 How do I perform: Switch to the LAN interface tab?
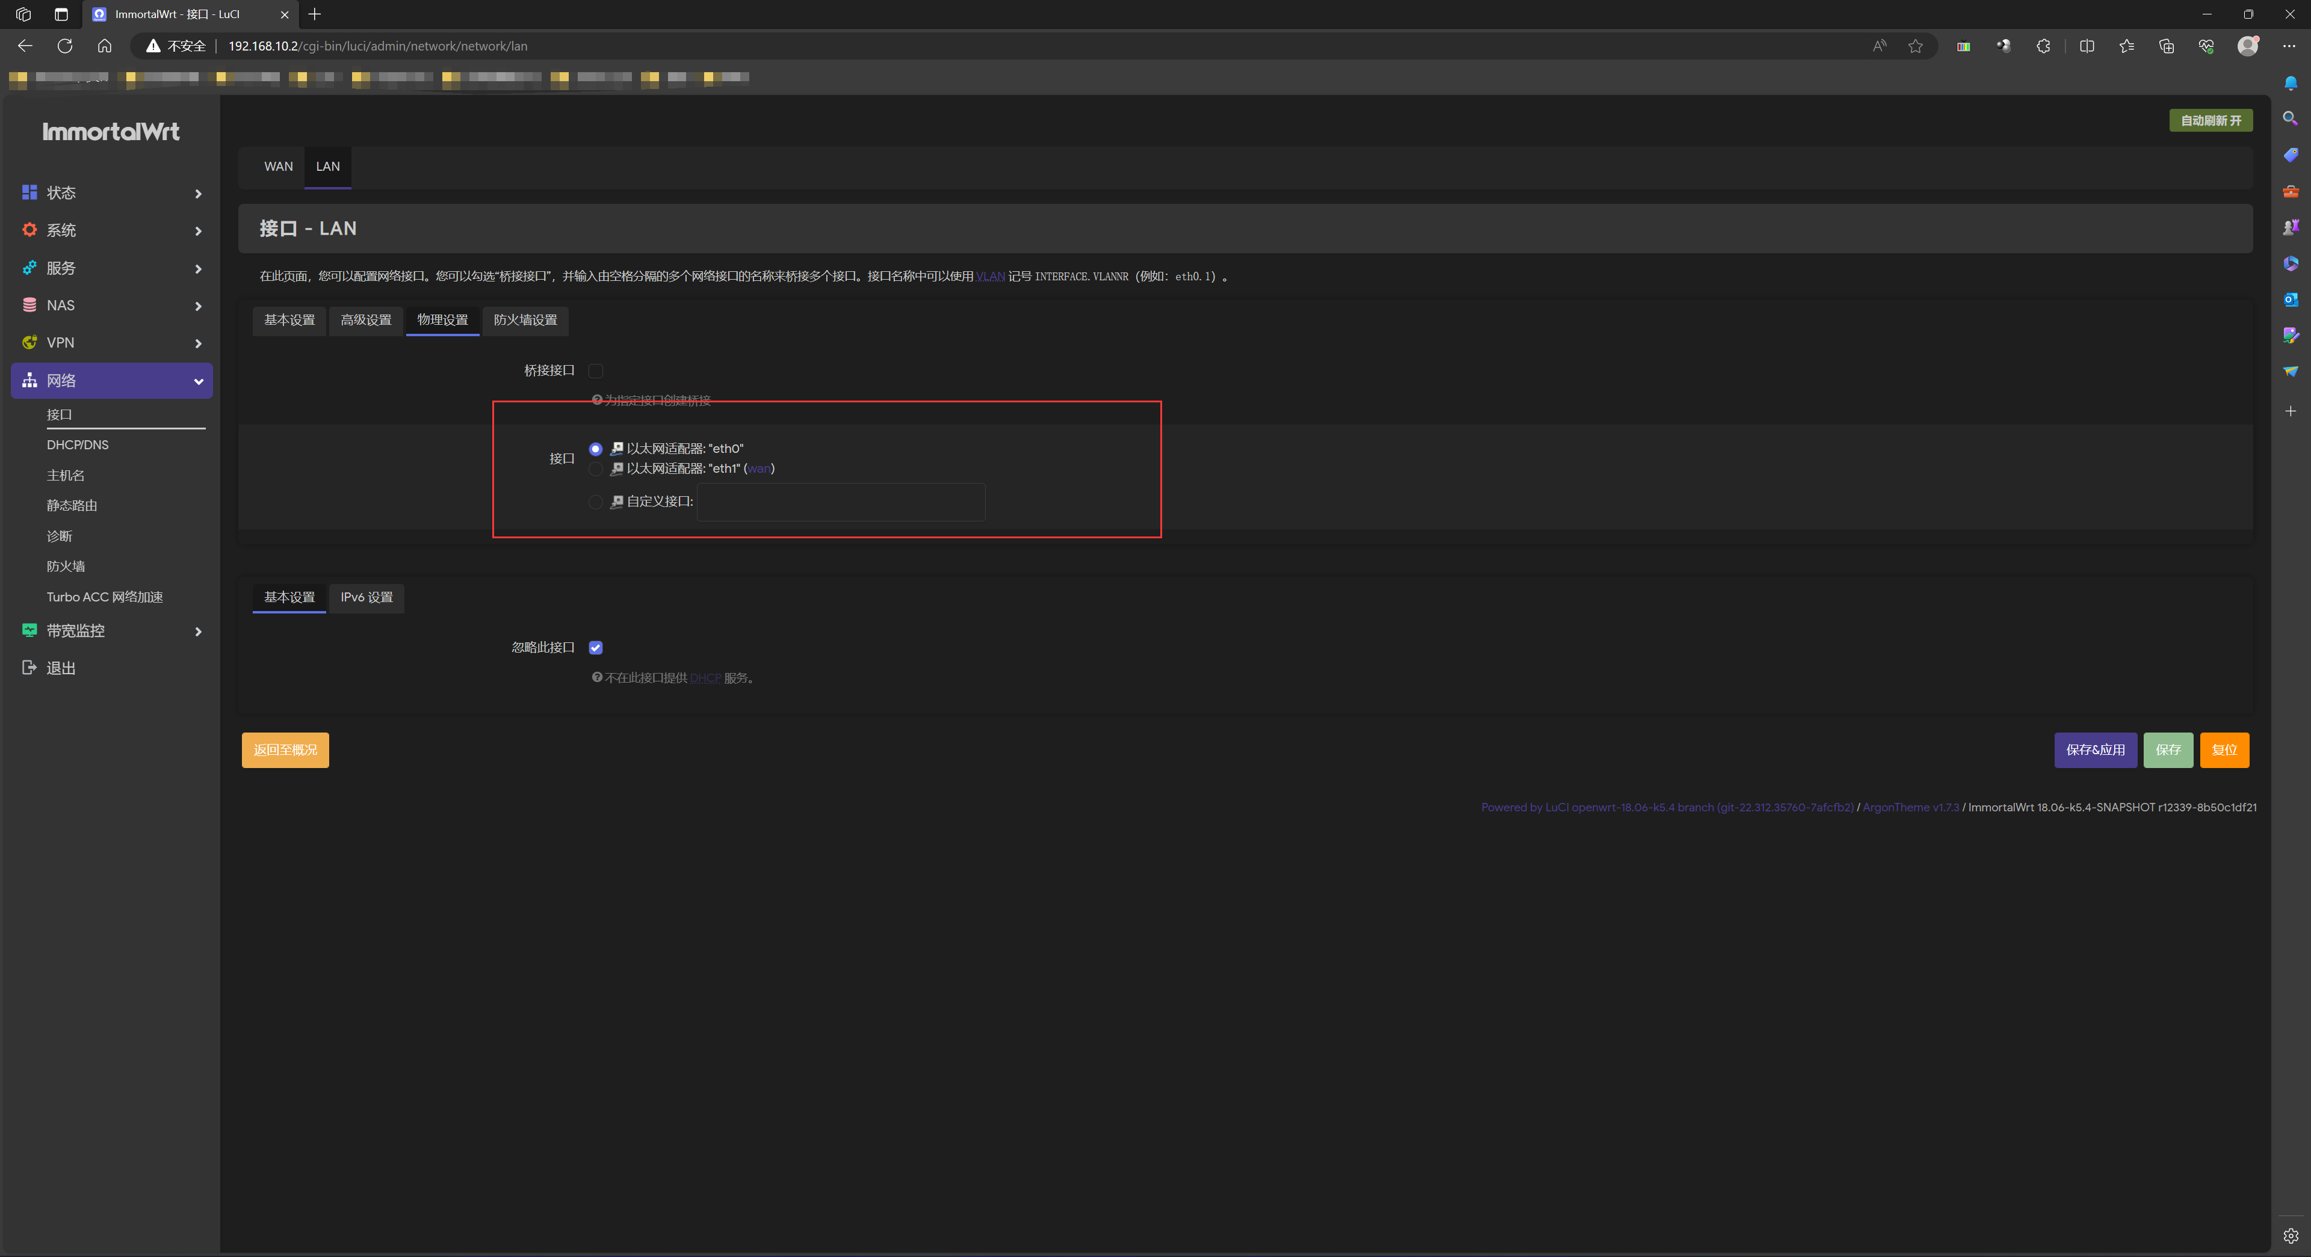pyautogui.click(x=327, y=167)
